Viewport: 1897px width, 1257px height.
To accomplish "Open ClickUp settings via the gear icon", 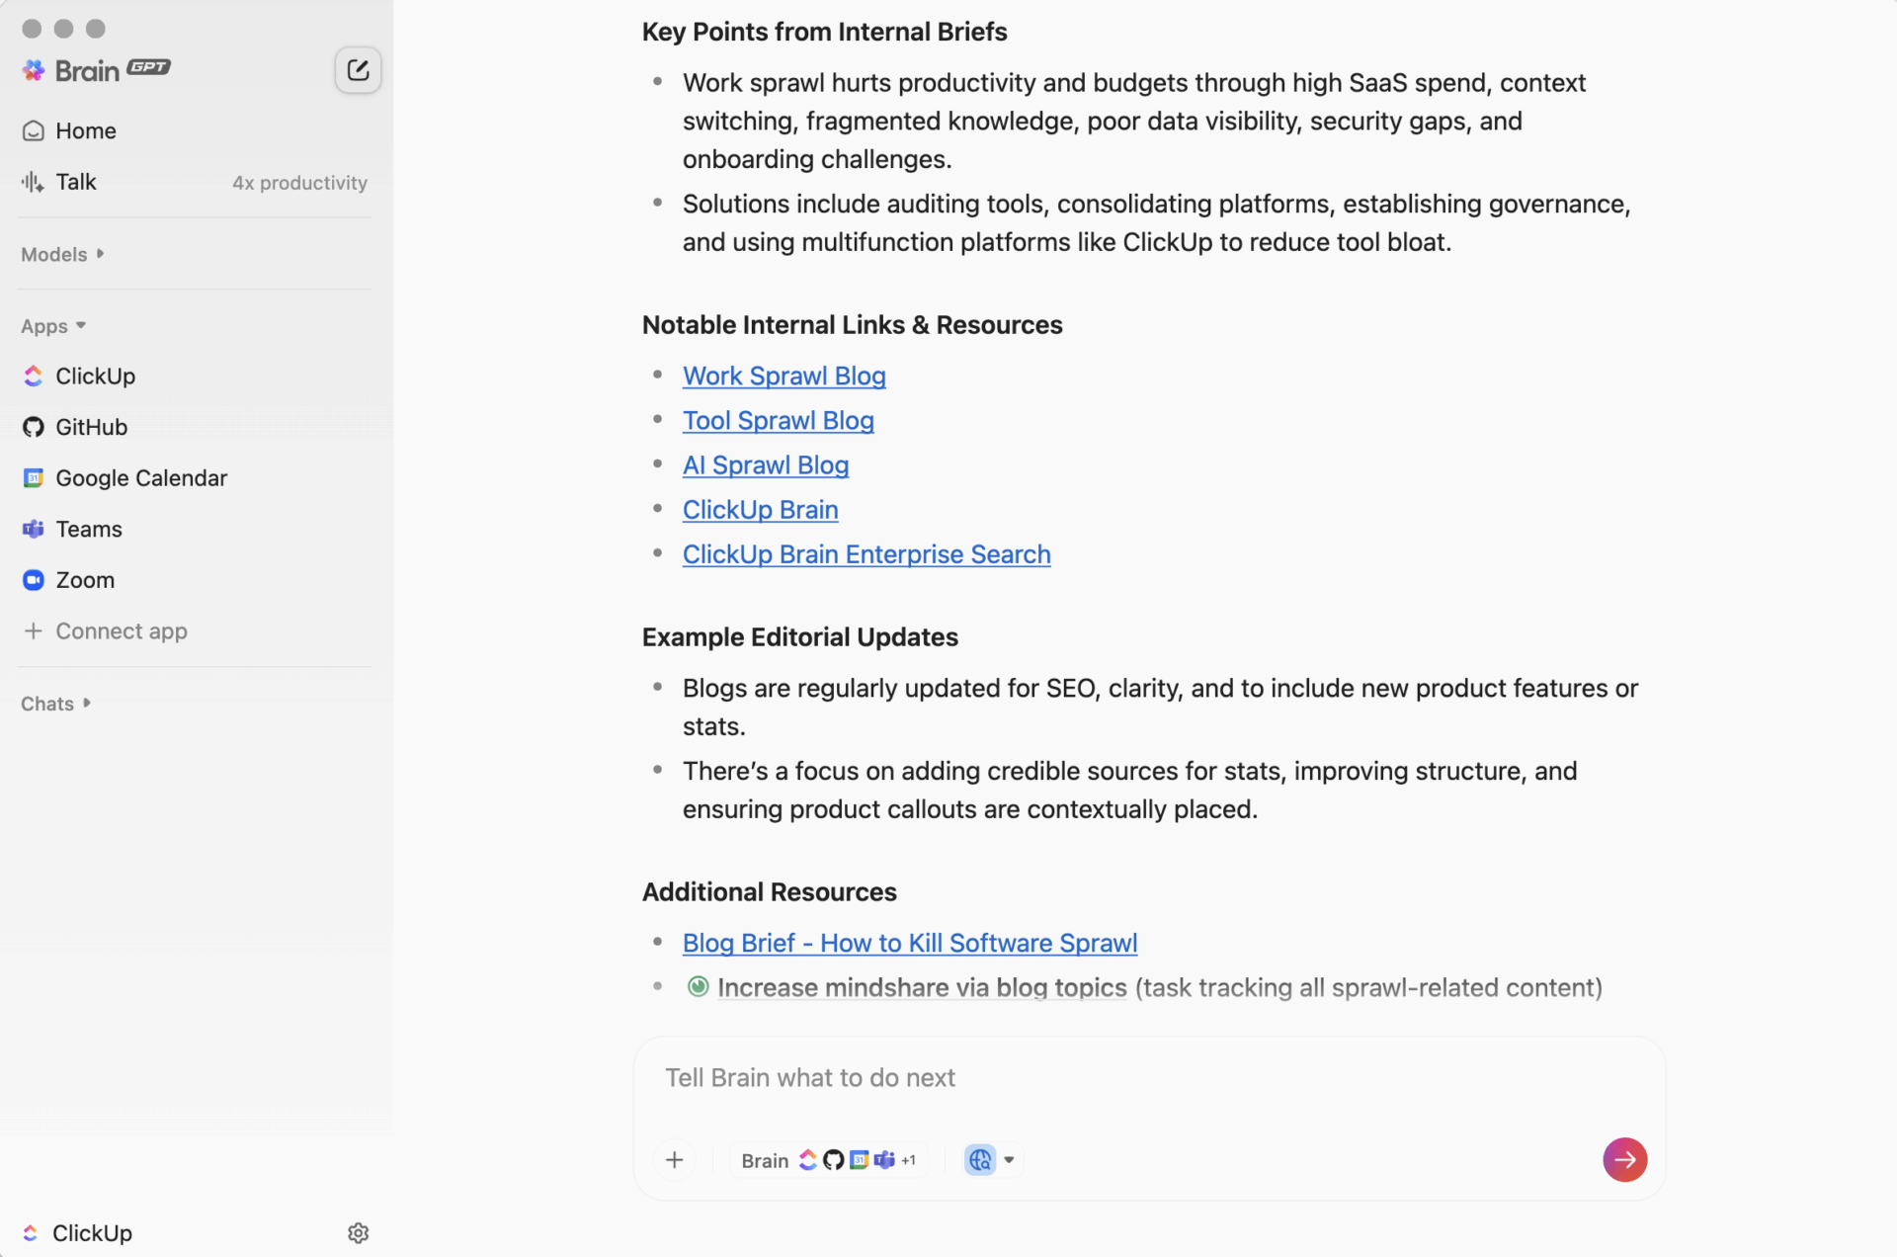I will [358, 1232].
